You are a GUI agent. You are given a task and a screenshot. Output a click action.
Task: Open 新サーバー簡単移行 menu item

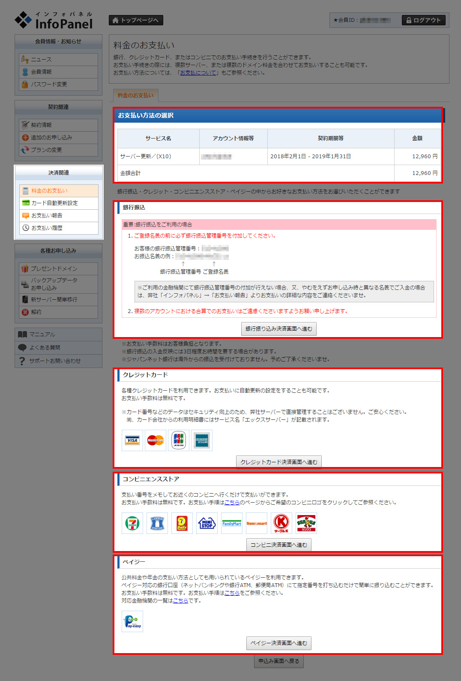[x=59, y=299]
